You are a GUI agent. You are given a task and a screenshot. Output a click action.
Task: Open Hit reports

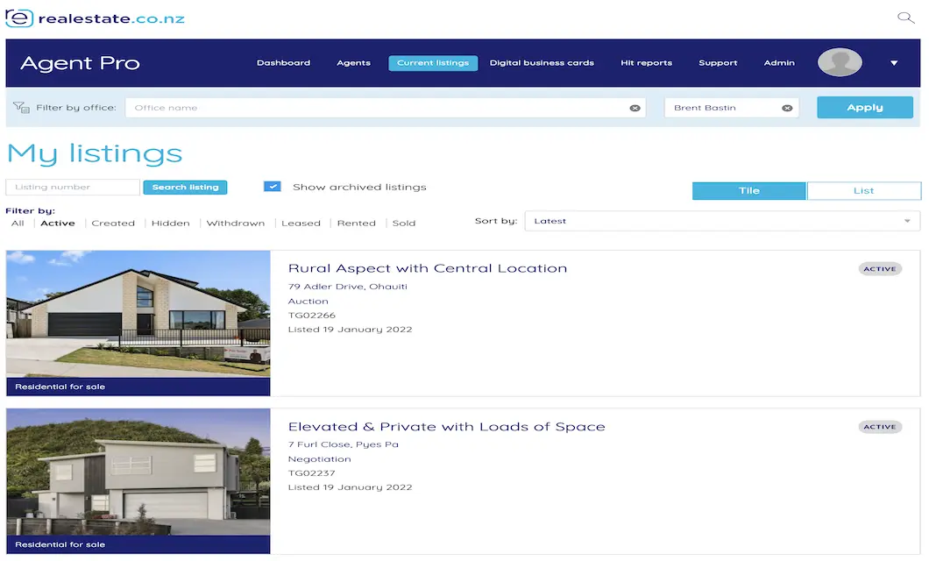646,63
